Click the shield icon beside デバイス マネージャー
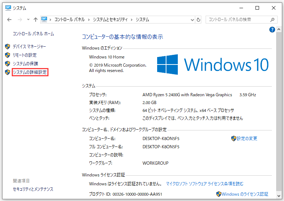Screen dimensions: 284x201 pos(7,47)
